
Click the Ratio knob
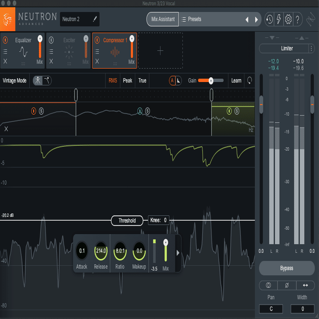pyautogui.click(x=120, y=251)
